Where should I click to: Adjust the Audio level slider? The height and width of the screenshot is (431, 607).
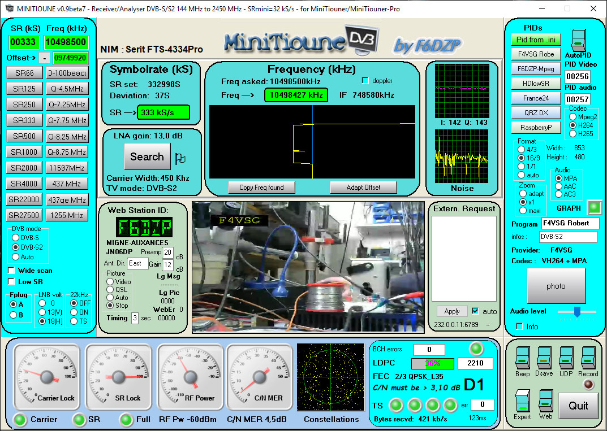(577, 312)
